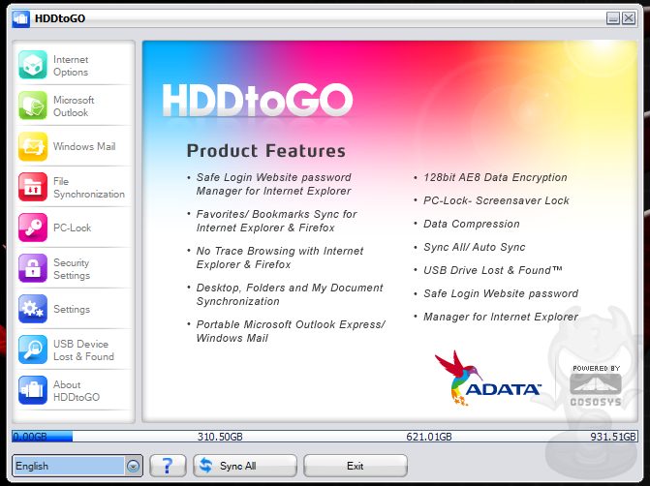Click No Trace Browsing feature text
Image resolution: width=650 pixels, height=486 pixels.
[x=279, y=258]
